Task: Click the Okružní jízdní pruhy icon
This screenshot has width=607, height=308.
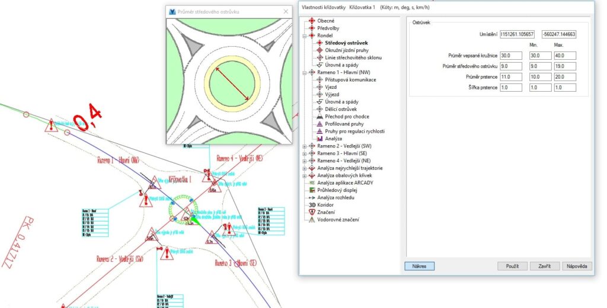Action: click(x=320, y=50)
